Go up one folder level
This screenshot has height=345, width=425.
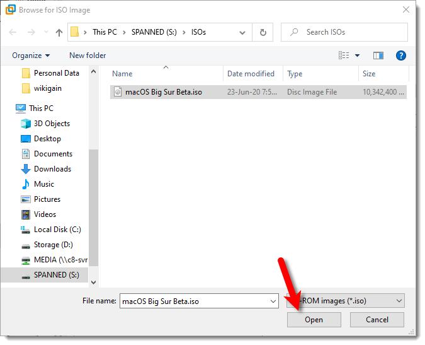coord(59,32)
